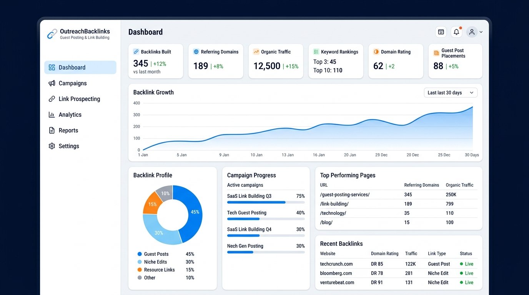Click Resource Links orange legend swatch

point(140,270)
